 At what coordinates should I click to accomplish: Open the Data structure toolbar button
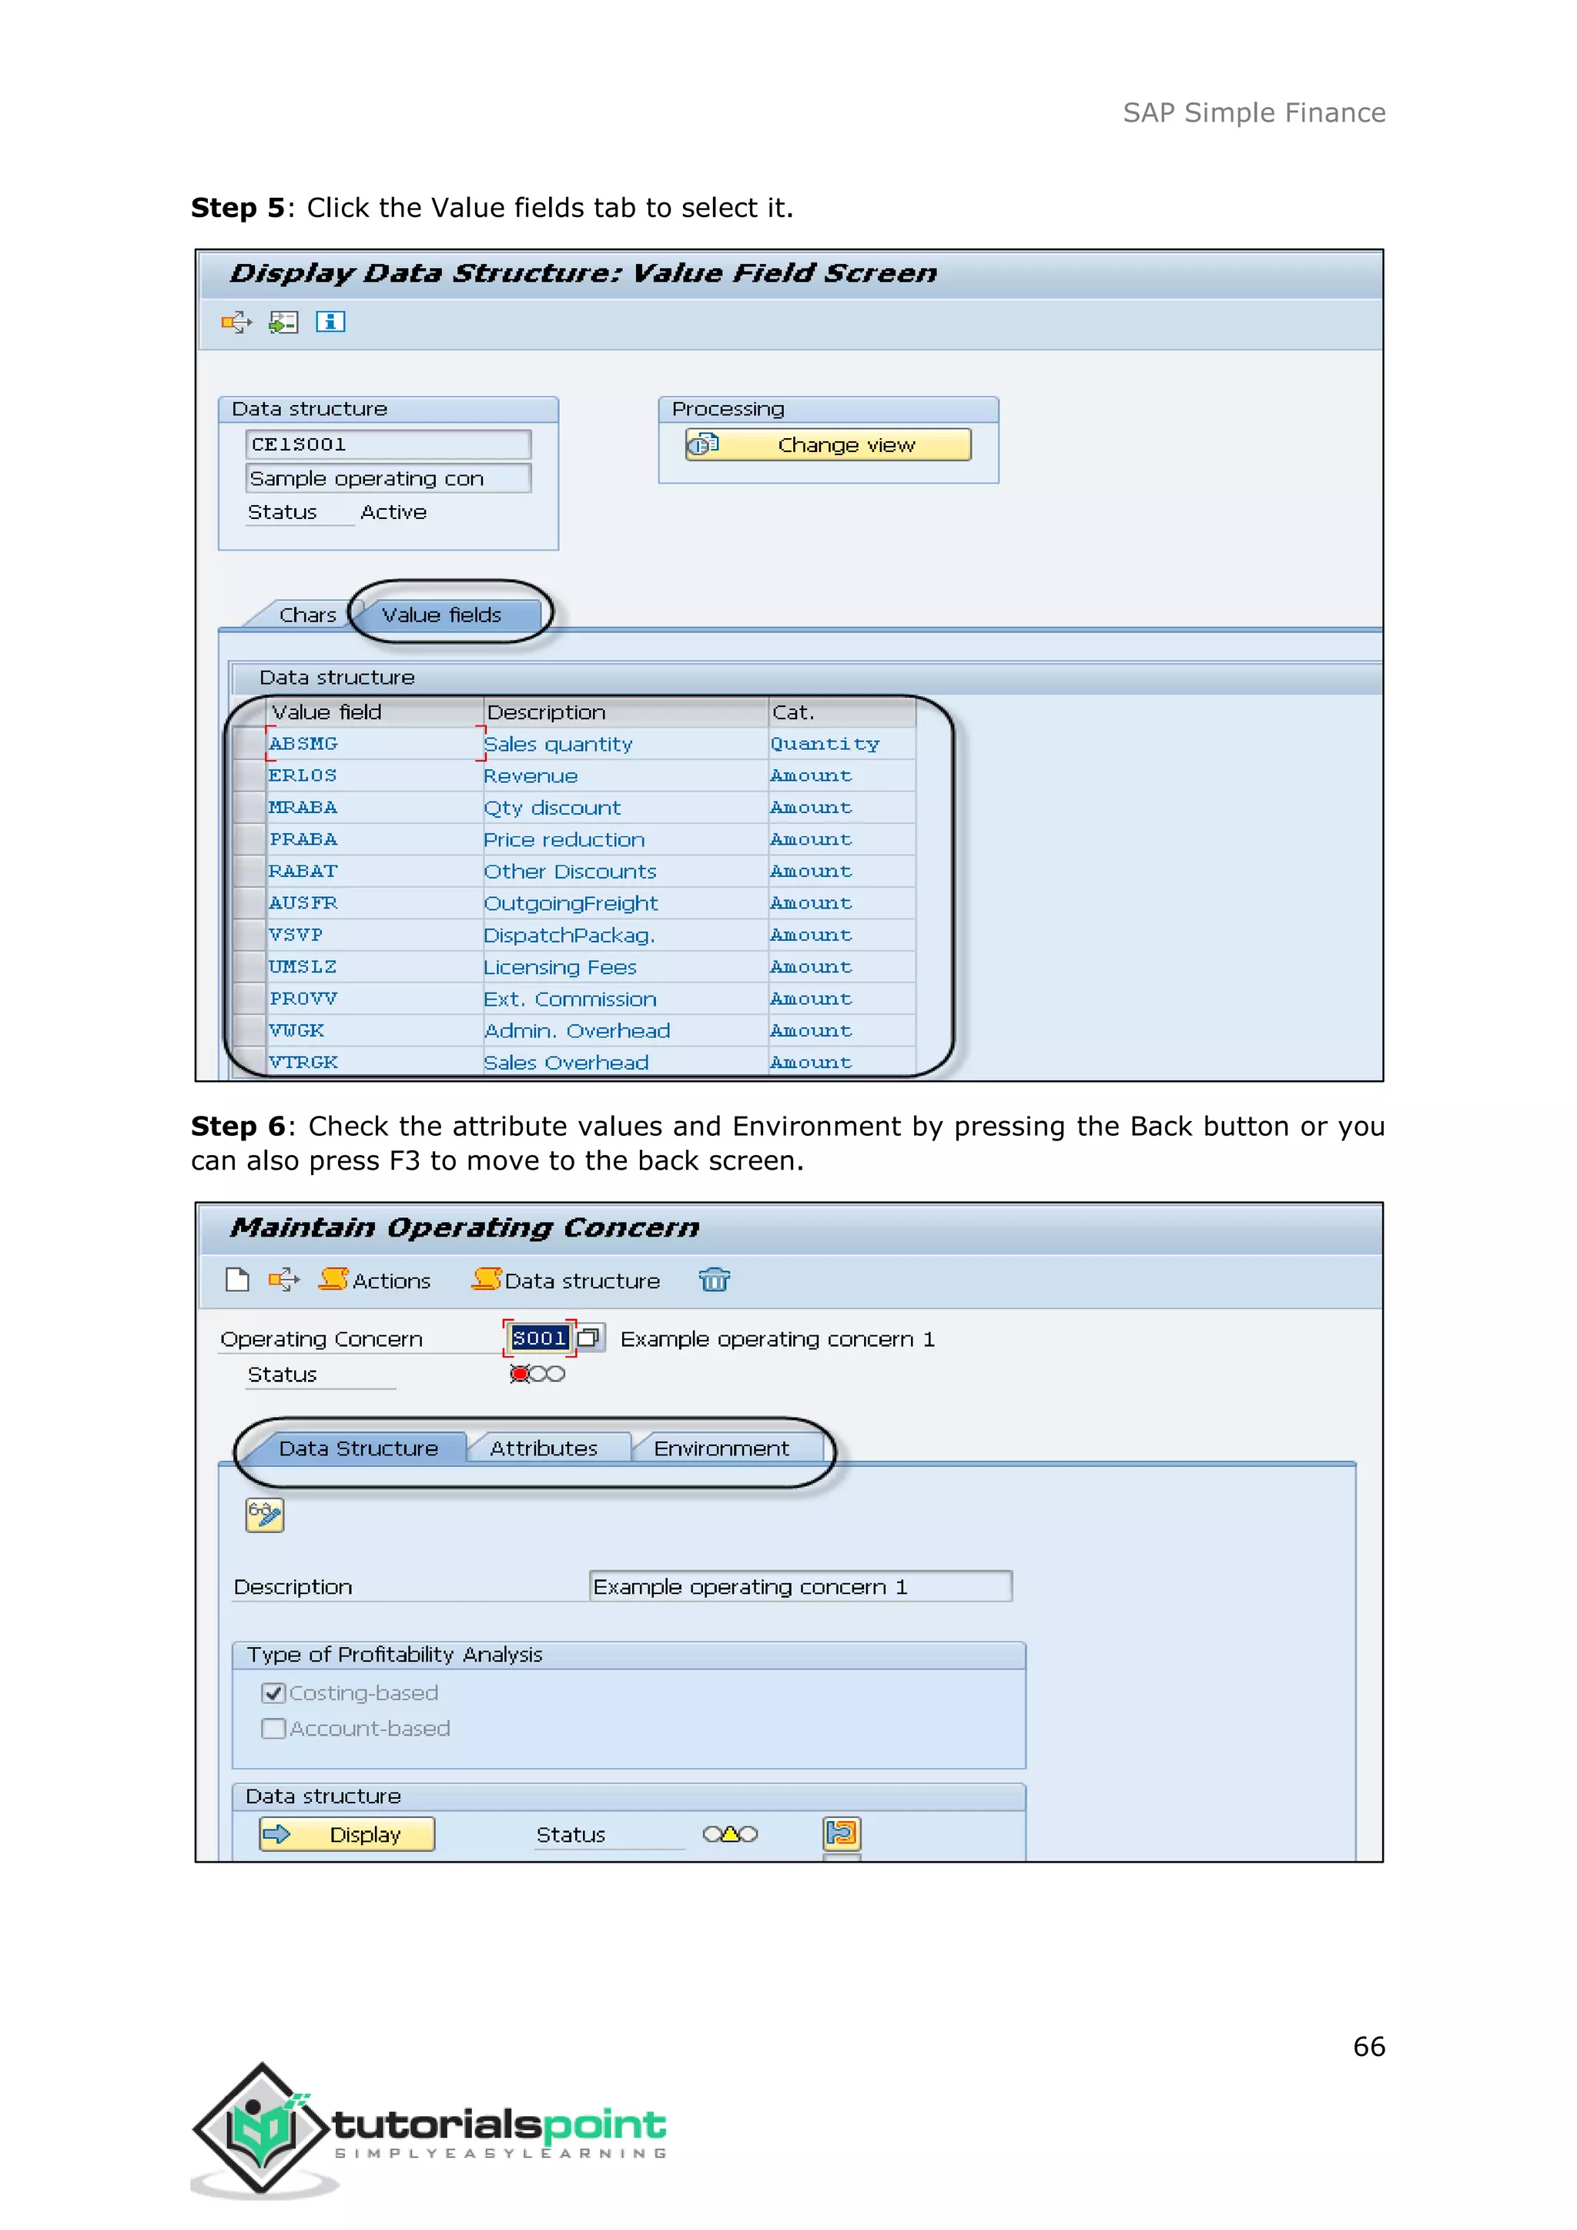(566, 1280)
